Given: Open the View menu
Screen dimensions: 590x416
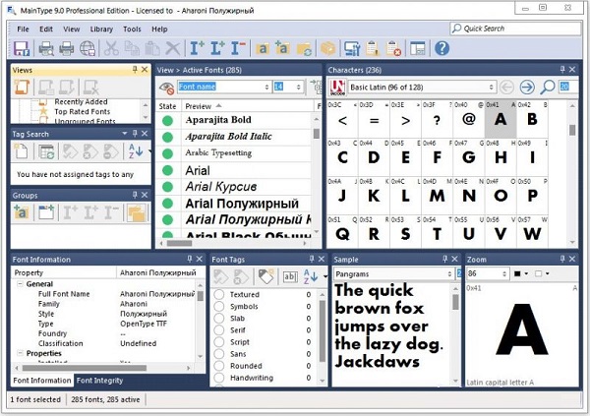Looking at the screenshot, I should click(71, 29).
